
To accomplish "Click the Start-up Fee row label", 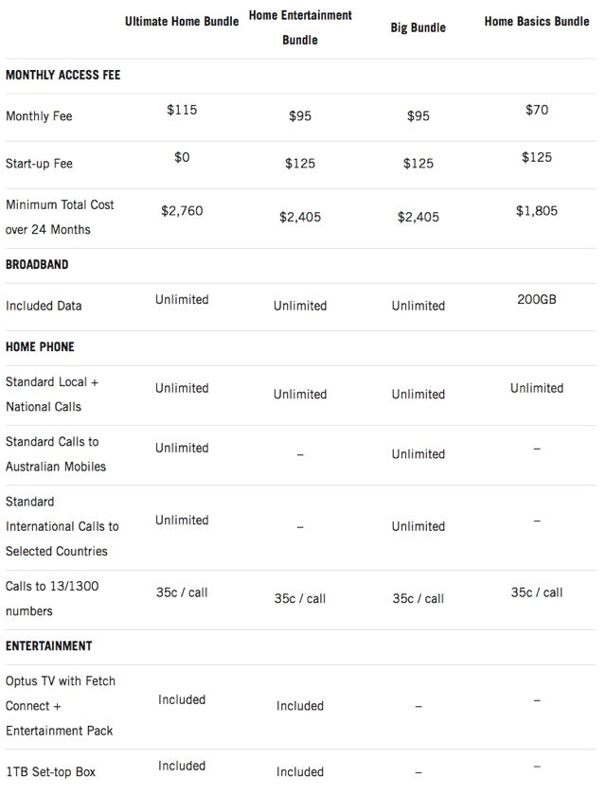I will click(x=39, y=164).
